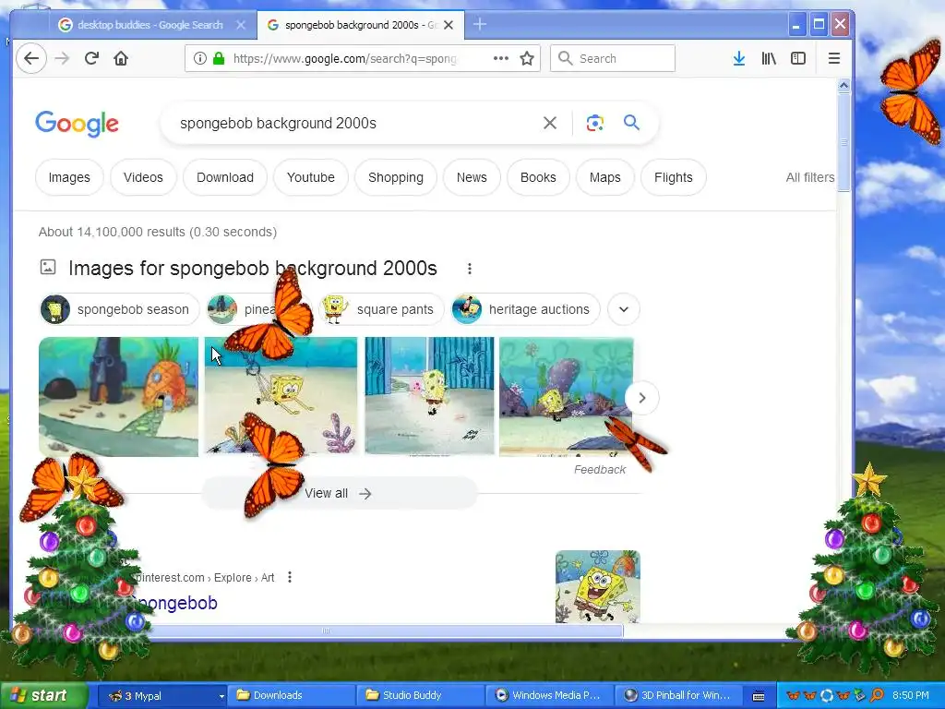Select square pants image chip
Image resolution: width=945 pixels, height=709 pixels.
[381, 309]
